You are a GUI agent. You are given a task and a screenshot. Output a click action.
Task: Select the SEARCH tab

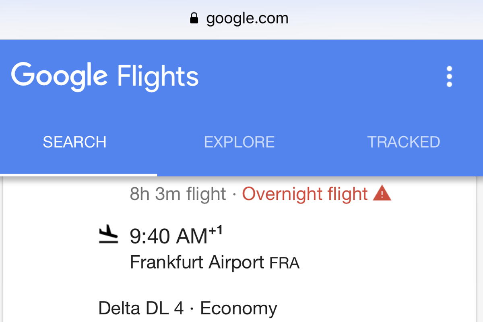pos(74,142)
